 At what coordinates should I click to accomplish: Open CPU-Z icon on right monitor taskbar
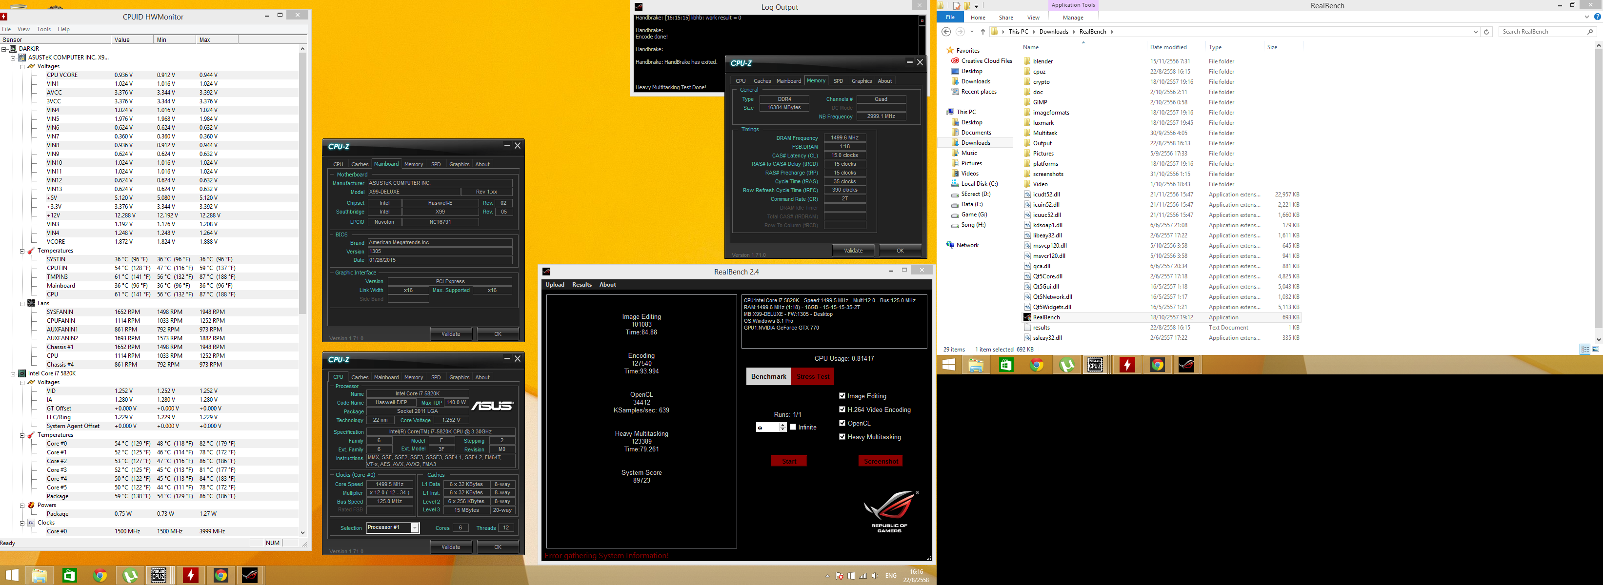pos(1095,365)
